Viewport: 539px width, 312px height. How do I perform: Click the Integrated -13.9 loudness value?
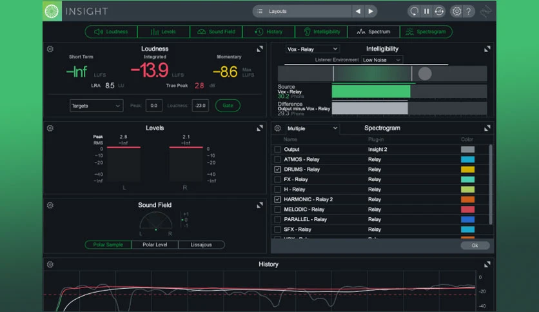[x=150, y=70]
